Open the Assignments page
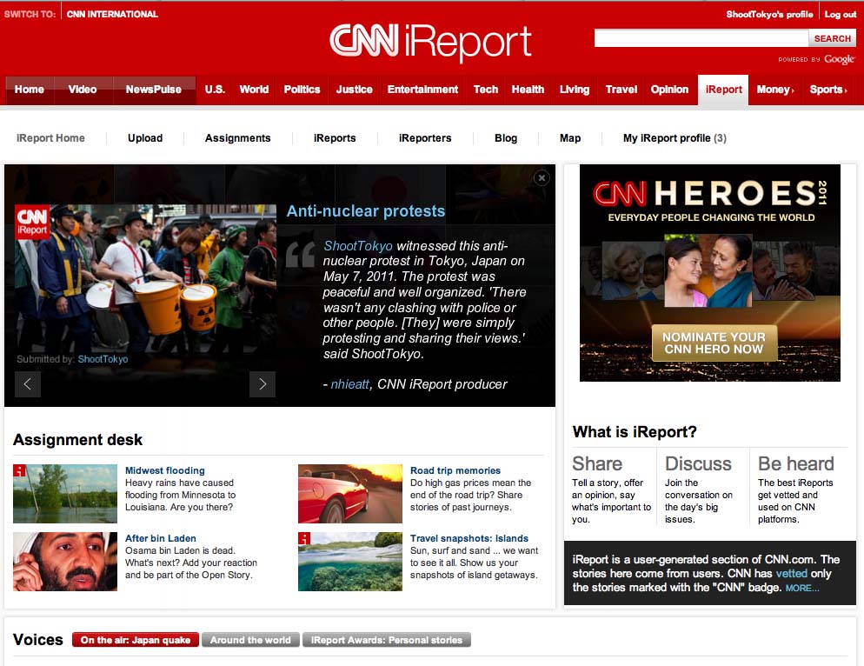 click(x=237, y=138)
